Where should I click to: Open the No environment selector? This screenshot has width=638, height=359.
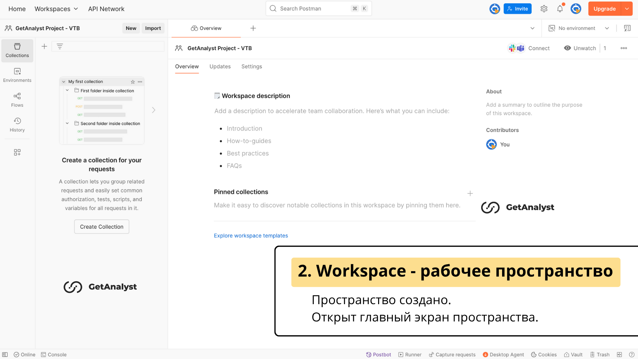point(579,28)
